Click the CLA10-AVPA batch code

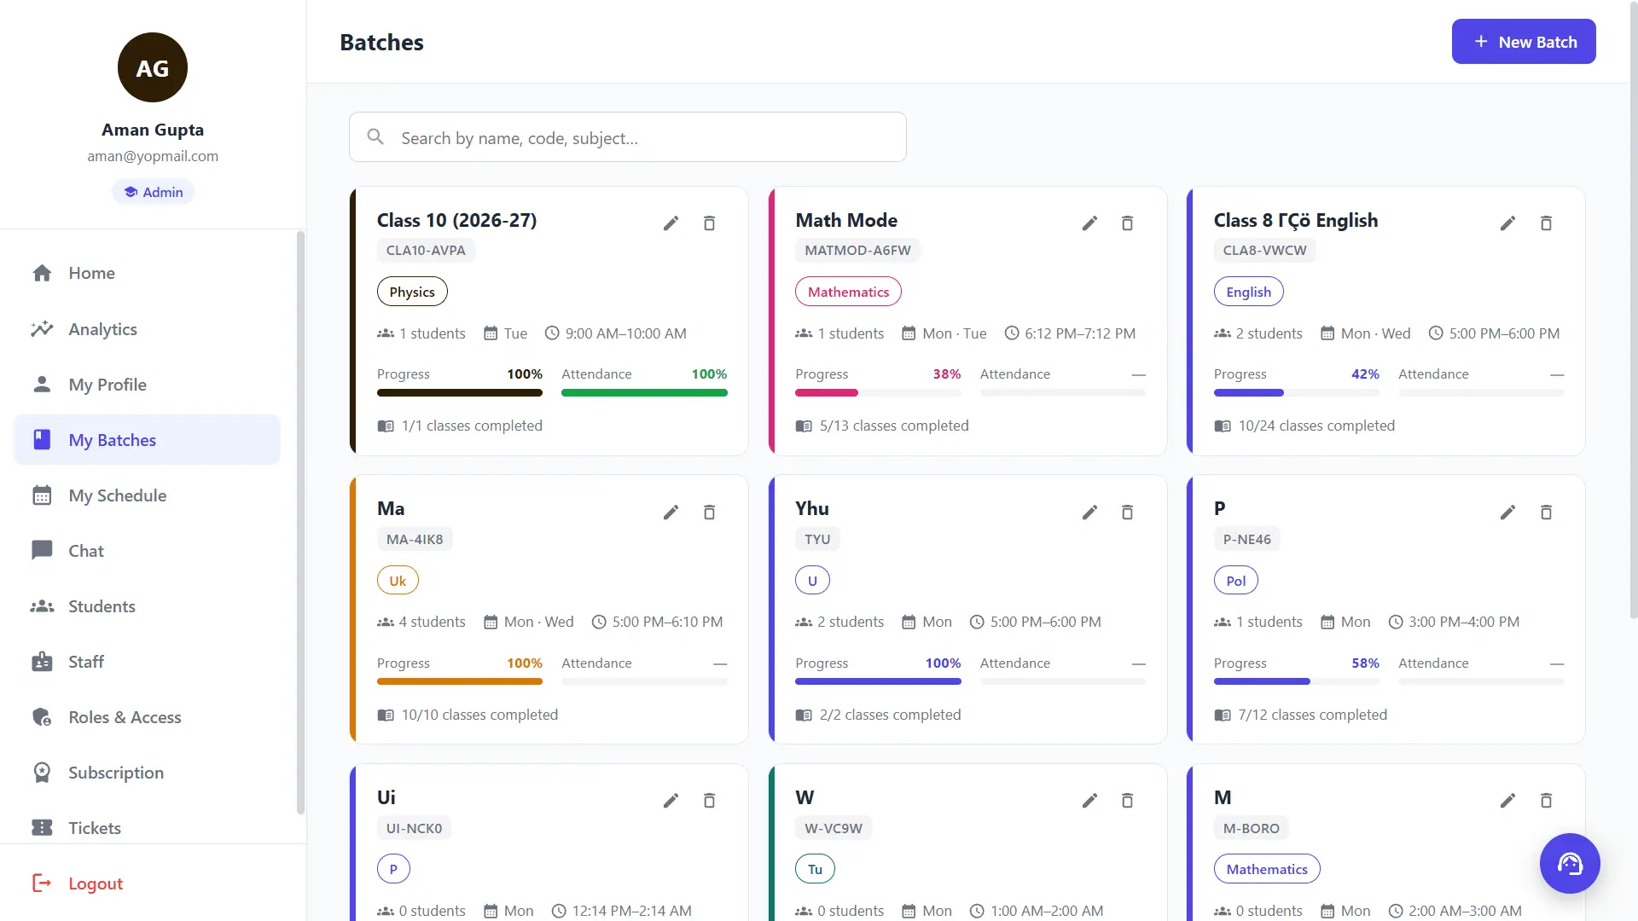tap(426, 251)
